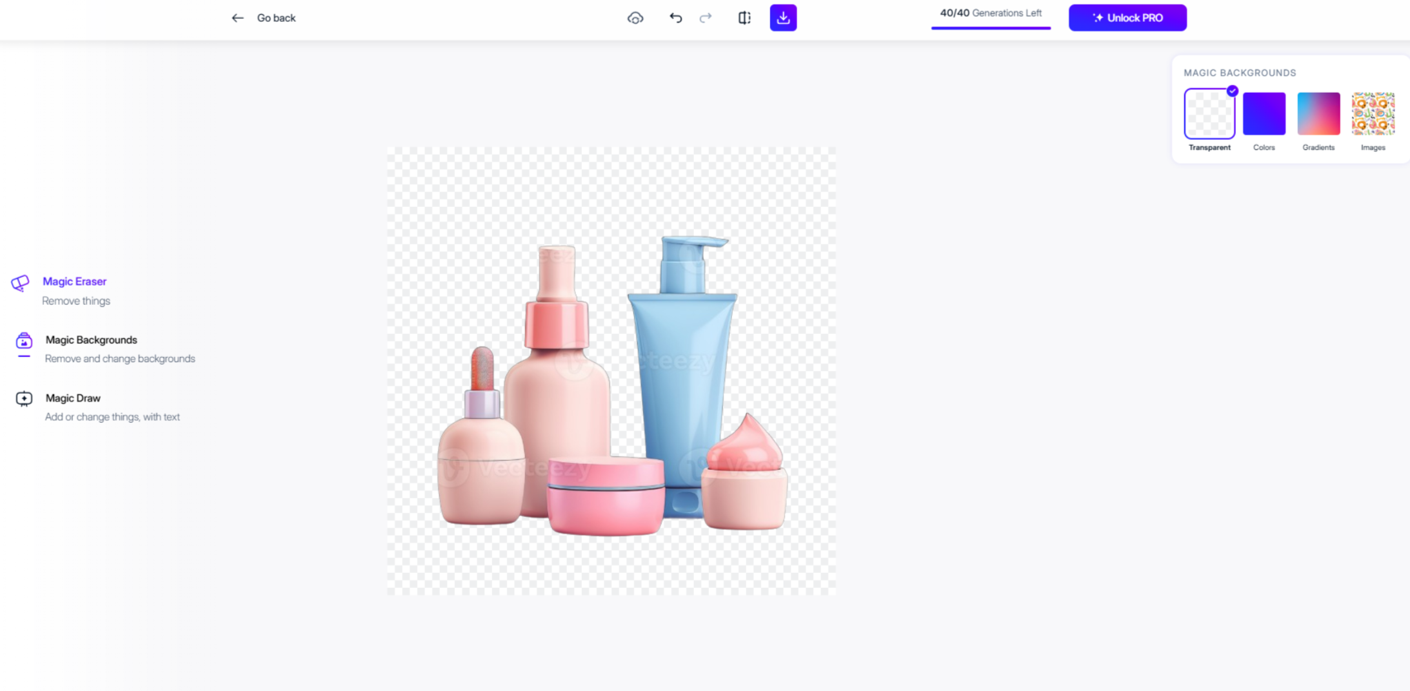Undo the last action
Image resolution: width=1410 pixels, height=691 pixels.
click(675, 18)
